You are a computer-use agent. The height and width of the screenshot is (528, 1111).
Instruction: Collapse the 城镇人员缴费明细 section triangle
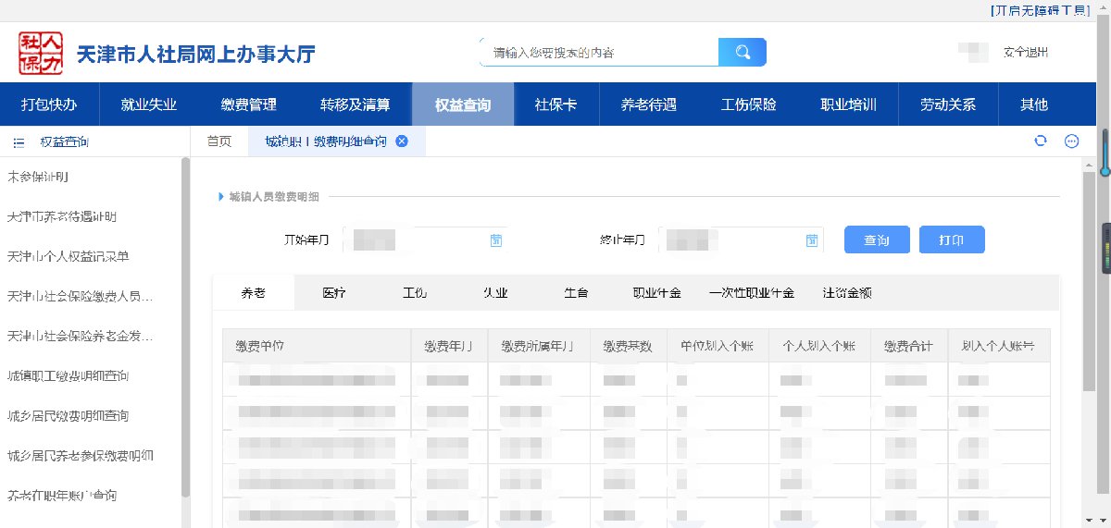(220, 196)
